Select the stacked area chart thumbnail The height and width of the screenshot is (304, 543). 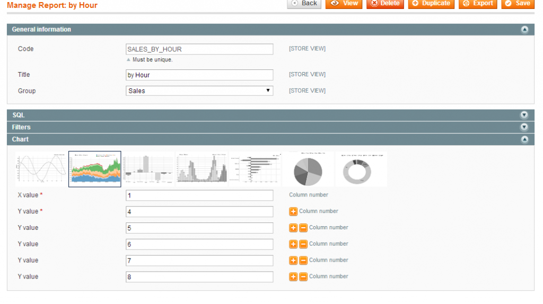(95, 169)
